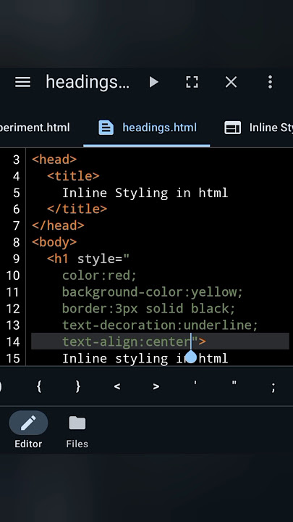Click the web preview icon beside Inline Sty
The image size is (293, 522).
[x=232, y=128]
